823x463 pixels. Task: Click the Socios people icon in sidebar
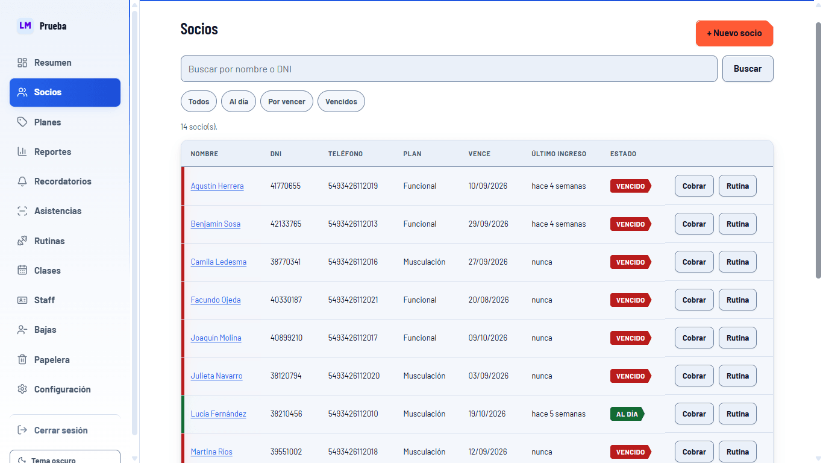pyautogui.click(x=22, y=92)
